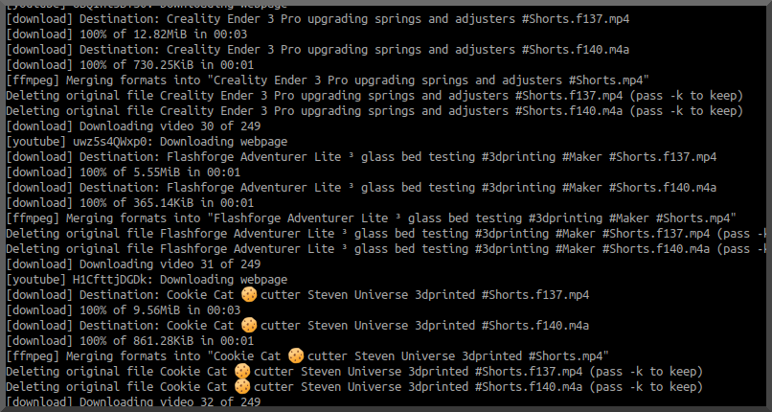Click the "100% of 9.56MiB" progress line

pyautogui.click(x=125, y=309)
